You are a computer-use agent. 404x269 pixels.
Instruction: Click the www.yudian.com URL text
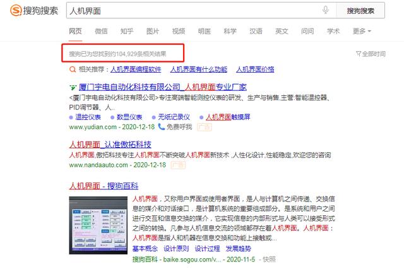[x=93, y=127]
